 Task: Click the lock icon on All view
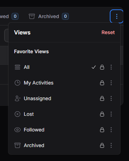click(102, 67)
